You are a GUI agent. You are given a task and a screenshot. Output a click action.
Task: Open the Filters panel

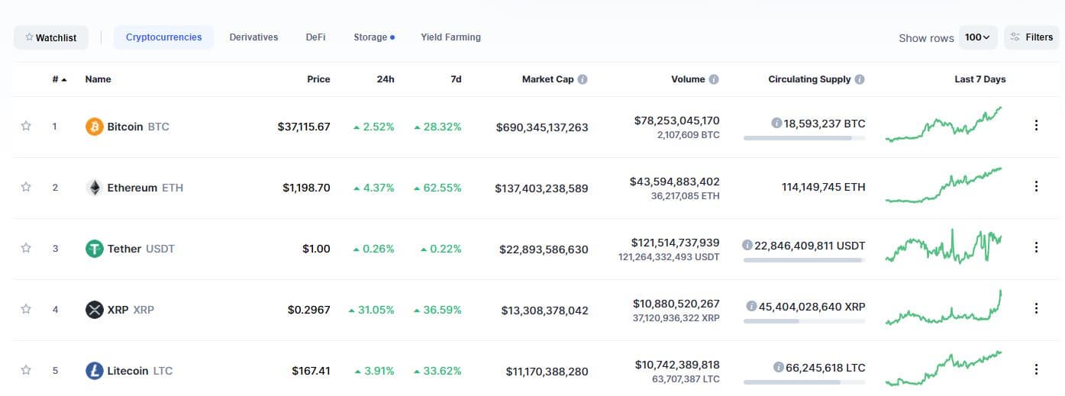[x=1031, y=37]
